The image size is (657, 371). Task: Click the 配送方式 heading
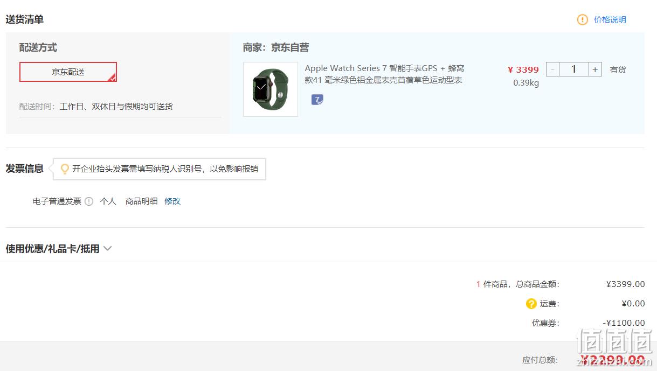[x=38, y=47]
